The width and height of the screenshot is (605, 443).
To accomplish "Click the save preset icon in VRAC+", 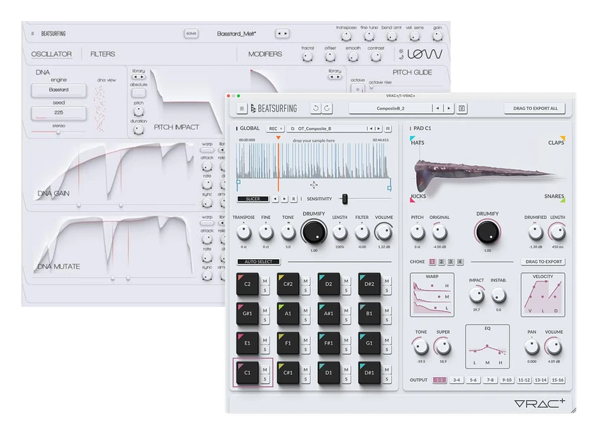I will coord(461,108).
